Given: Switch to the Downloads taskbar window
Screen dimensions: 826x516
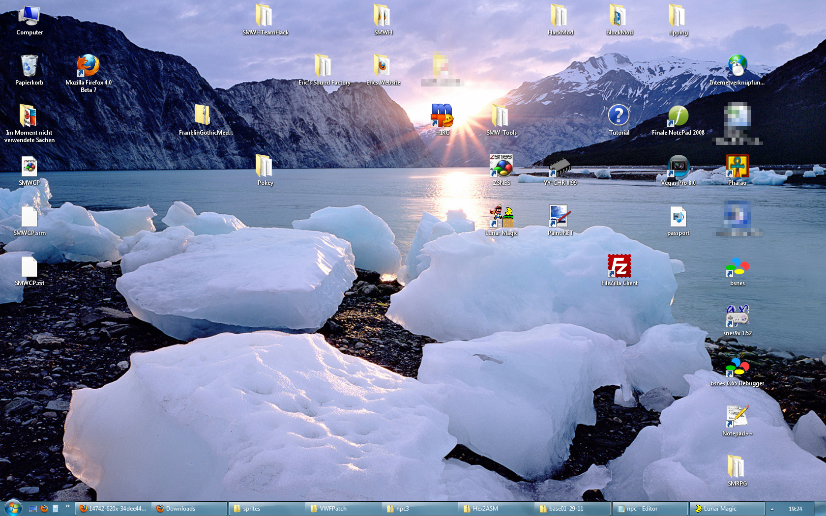Looking at the screenshot, I should pos(190,509).
